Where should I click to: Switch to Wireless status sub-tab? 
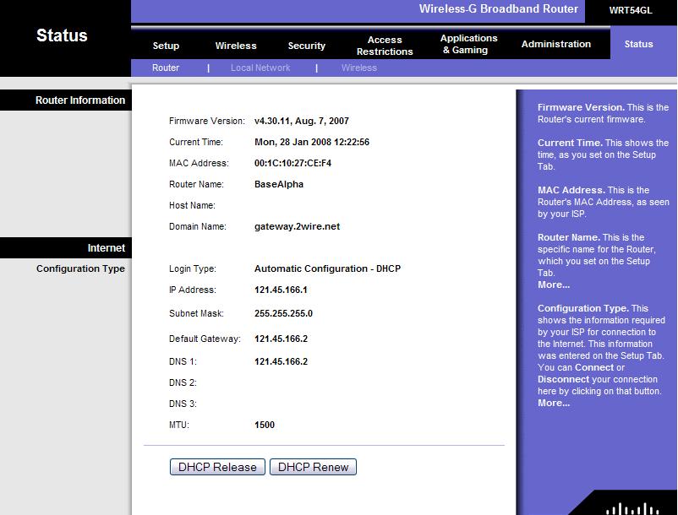point(359,68)
